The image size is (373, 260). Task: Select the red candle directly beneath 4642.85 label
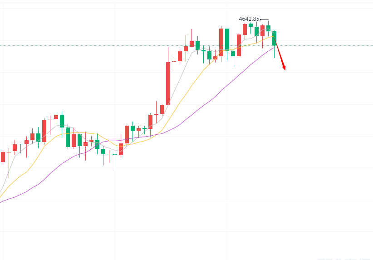tap(245, 29)
